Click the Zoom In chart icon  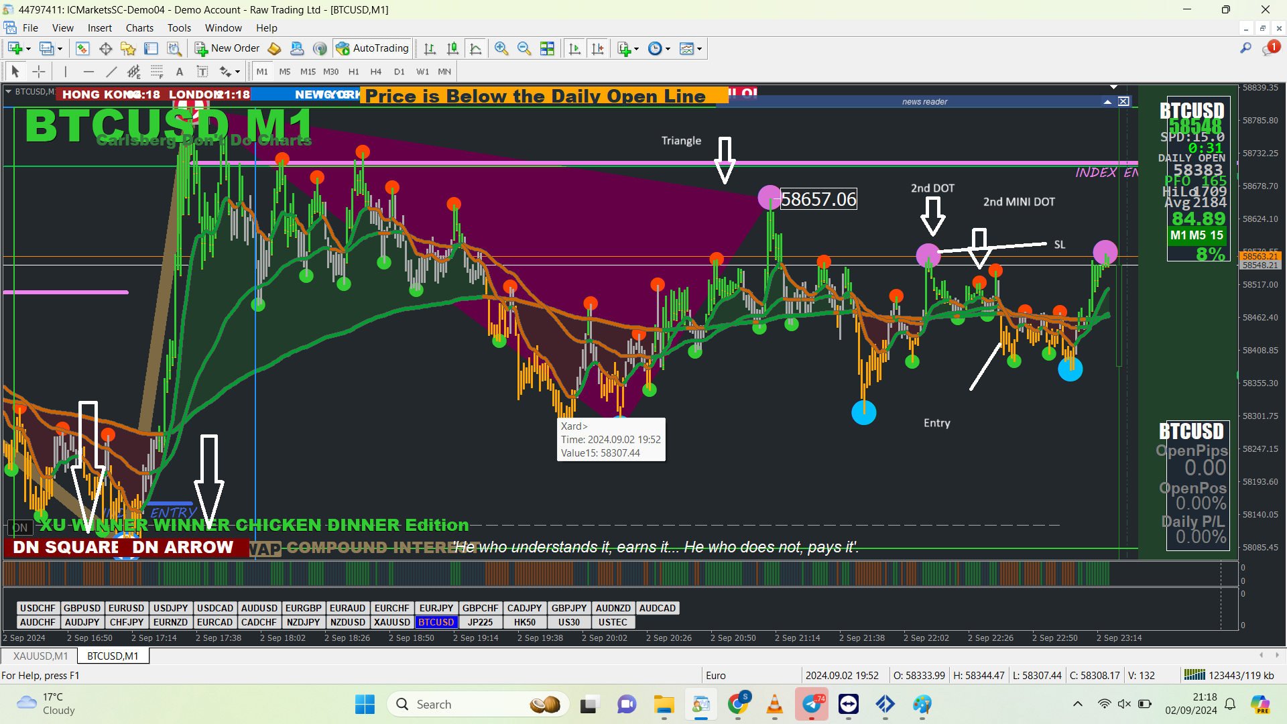coord(501,48)
